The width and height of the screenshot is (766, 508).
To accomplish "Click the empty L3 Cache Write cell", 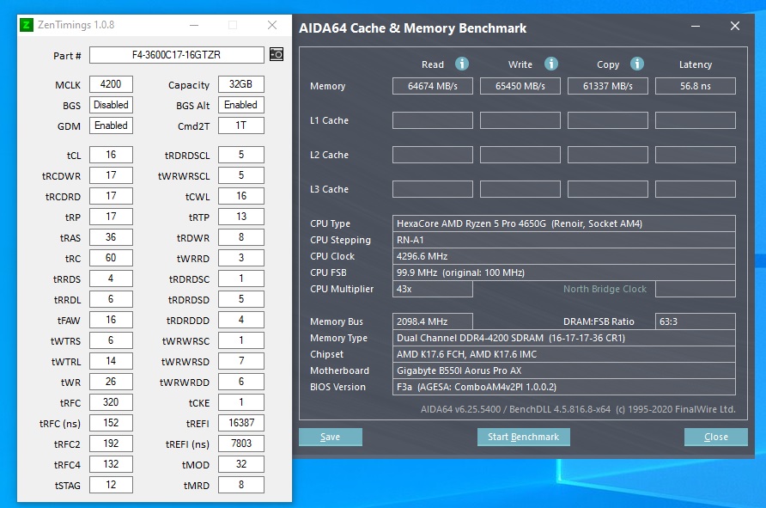I will [x=520, y=189].
